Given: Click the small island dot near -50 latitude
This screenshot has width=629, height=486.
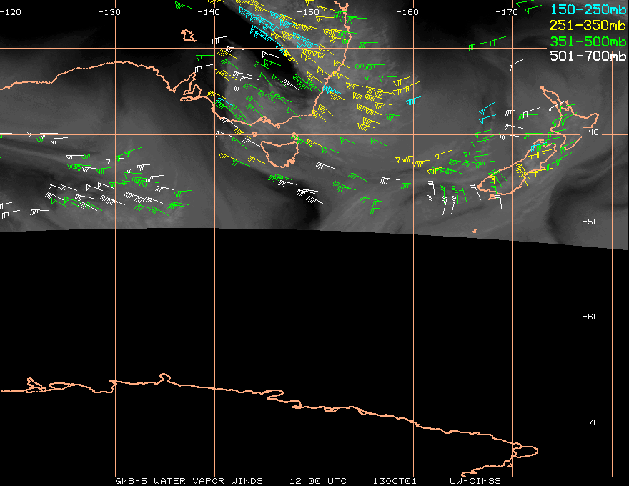Looking at the screenshot, I should click(475, 231).
